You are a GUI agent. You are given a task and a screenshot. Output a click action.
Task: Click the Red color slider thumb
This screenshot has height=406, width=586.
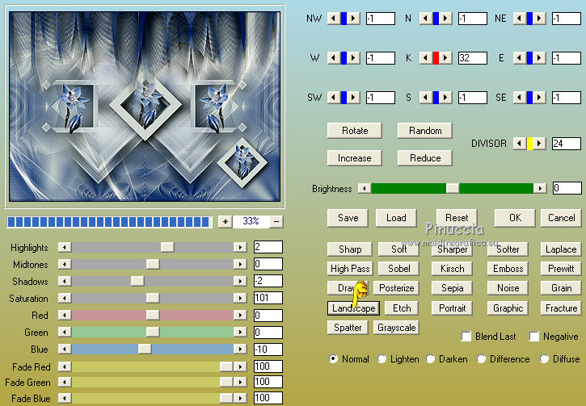[x=153, y=315]
